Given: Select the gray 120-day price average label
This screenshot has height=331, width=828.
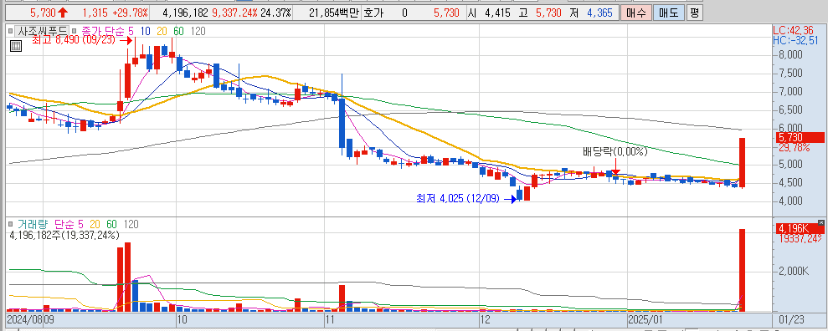Looking at the screenshot, I should 198,31.
